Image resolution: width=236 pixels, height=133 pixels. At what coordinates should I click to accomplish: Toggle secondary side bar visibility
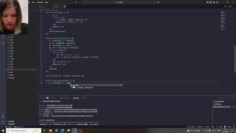pos(217,2)
